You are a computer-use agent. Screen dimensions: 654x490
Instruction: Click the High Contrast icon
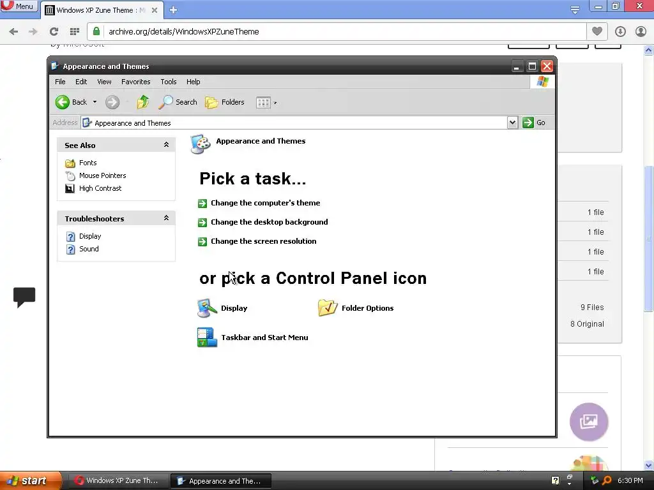(70, 188)
